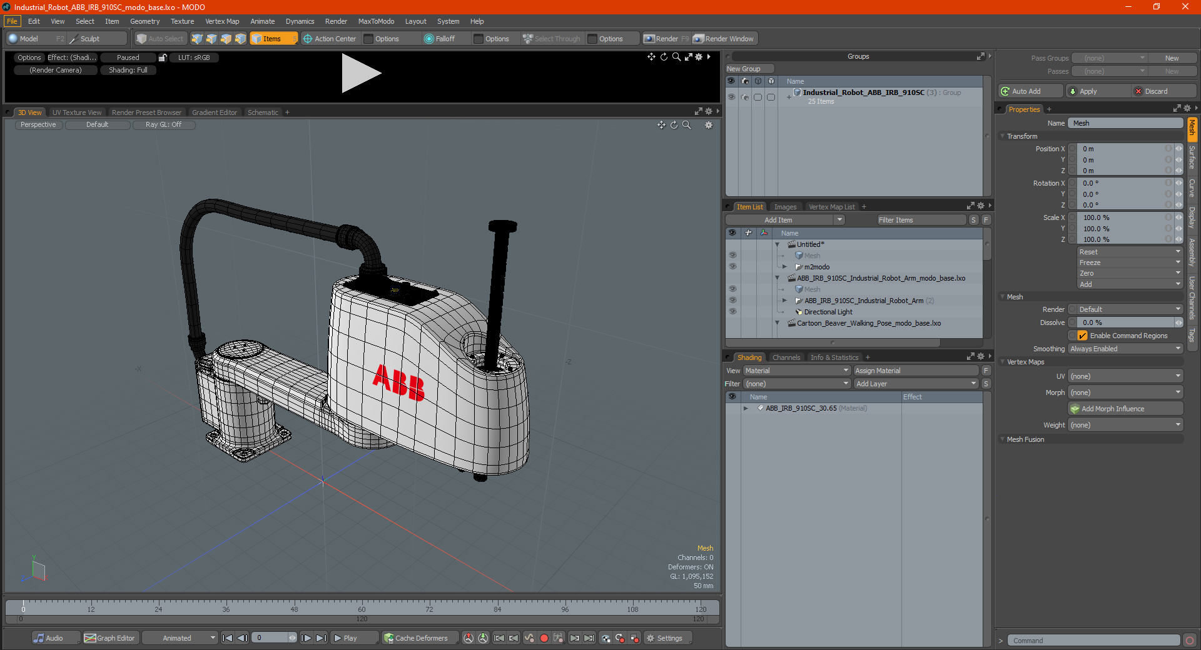Toggle Select Through Options checkbox
This screenshot has width=1201, height=650.
(x=593, y=39)
